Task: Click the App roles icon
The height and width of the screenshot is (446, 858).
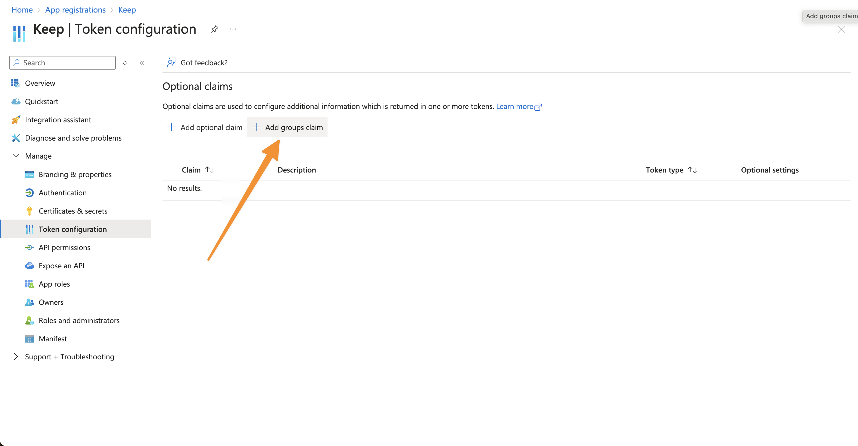Action: click(x=29, y=284)
